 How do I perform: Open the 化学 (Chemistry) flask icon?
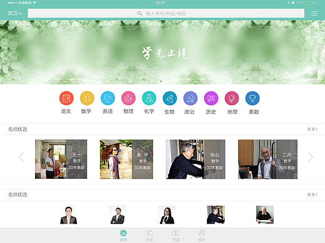(x=149, y=98)
